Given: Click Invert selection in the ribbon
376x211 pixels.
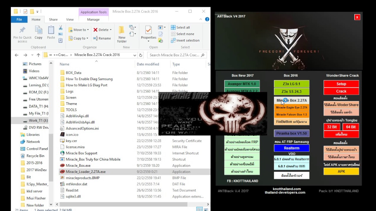Looking at the screenshot, I should (x=185, y=40).
